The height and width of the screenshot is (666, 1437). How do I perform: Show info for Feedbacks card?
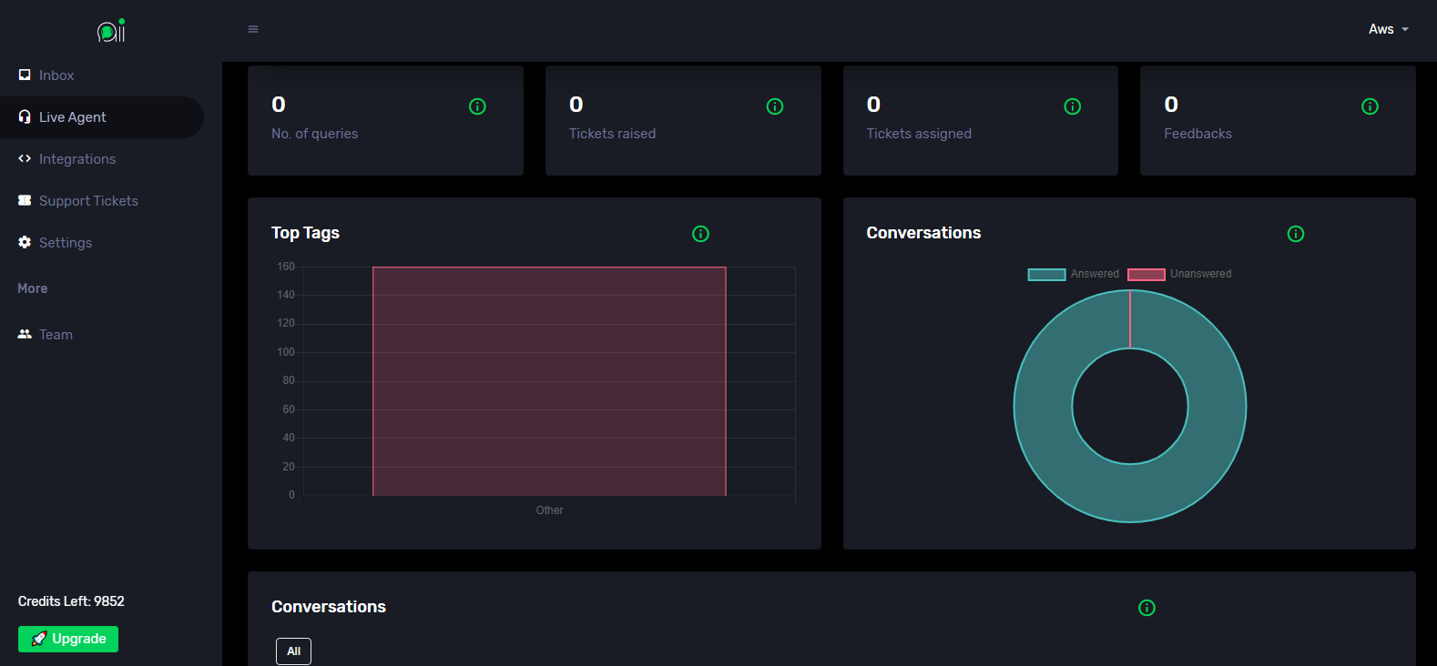tap(1370, 106)
